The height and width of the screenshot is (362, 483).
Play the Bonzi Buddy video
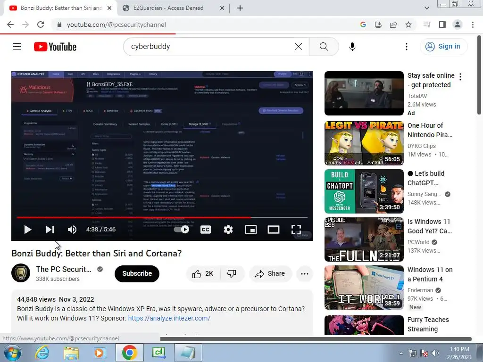(x=27, y=230)
